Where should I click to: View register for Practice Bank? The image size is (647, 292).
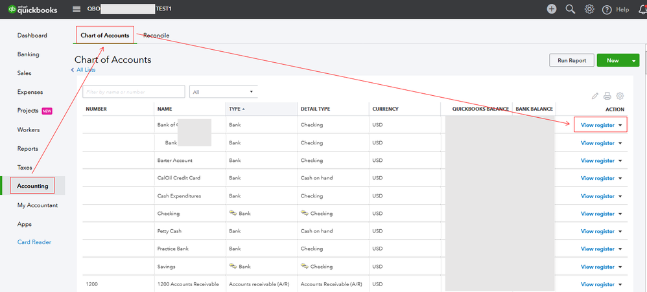click(598, 249)
